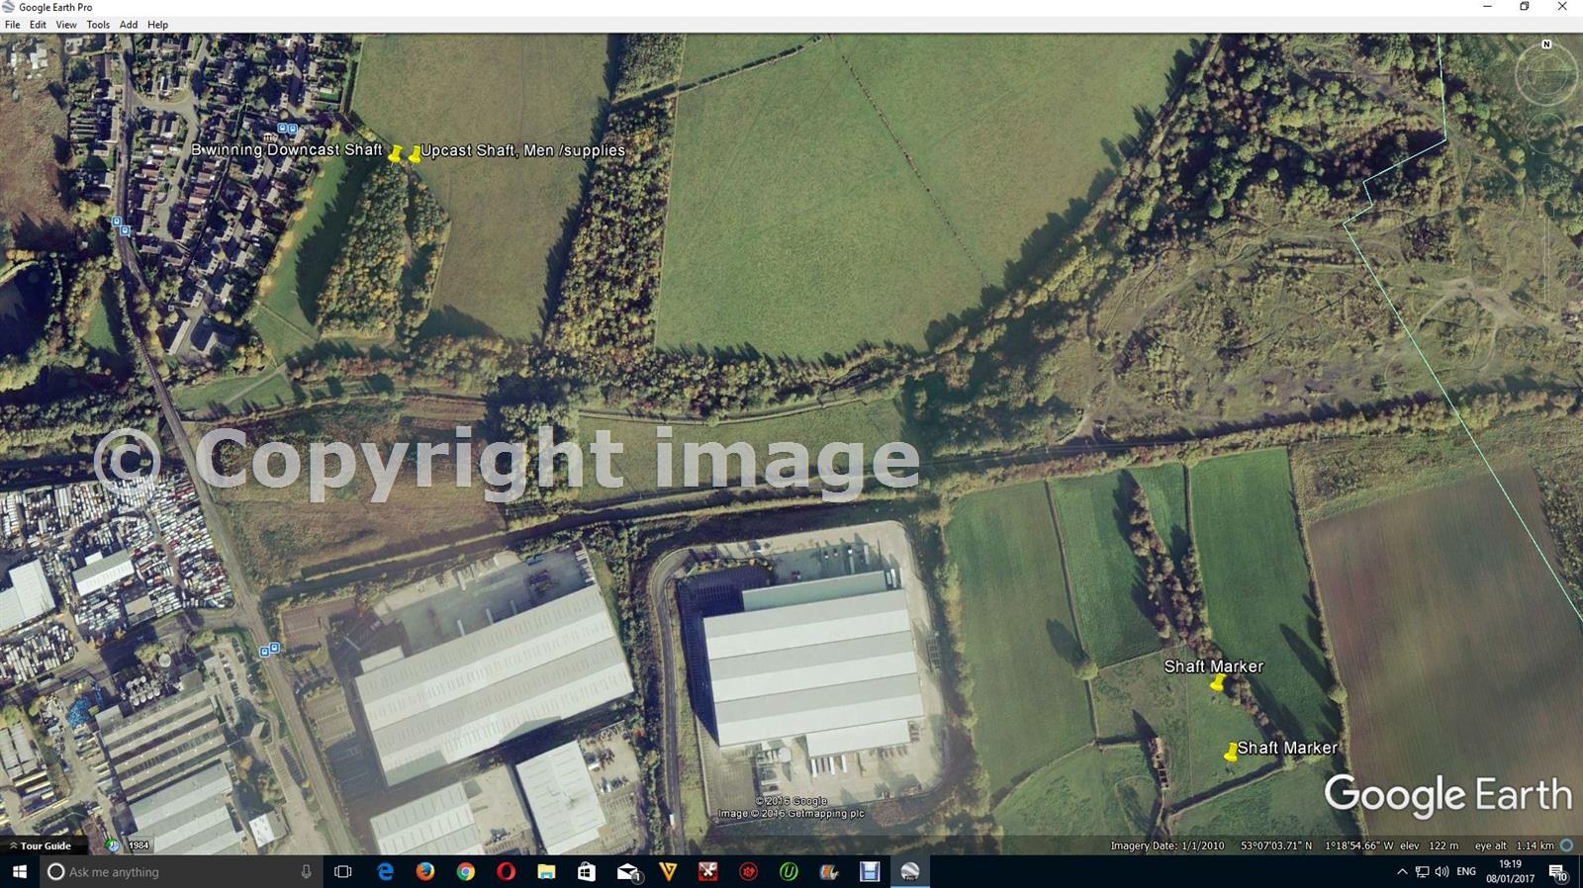Show hidden system tray icons
The width and height of the screenshot is (1583, 888).
tap(1401, 871)
